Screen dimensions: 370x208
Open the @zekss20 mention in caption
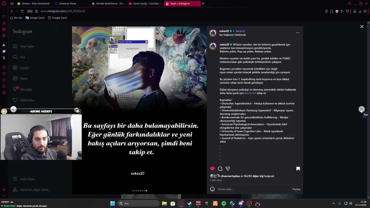(250, 93)
